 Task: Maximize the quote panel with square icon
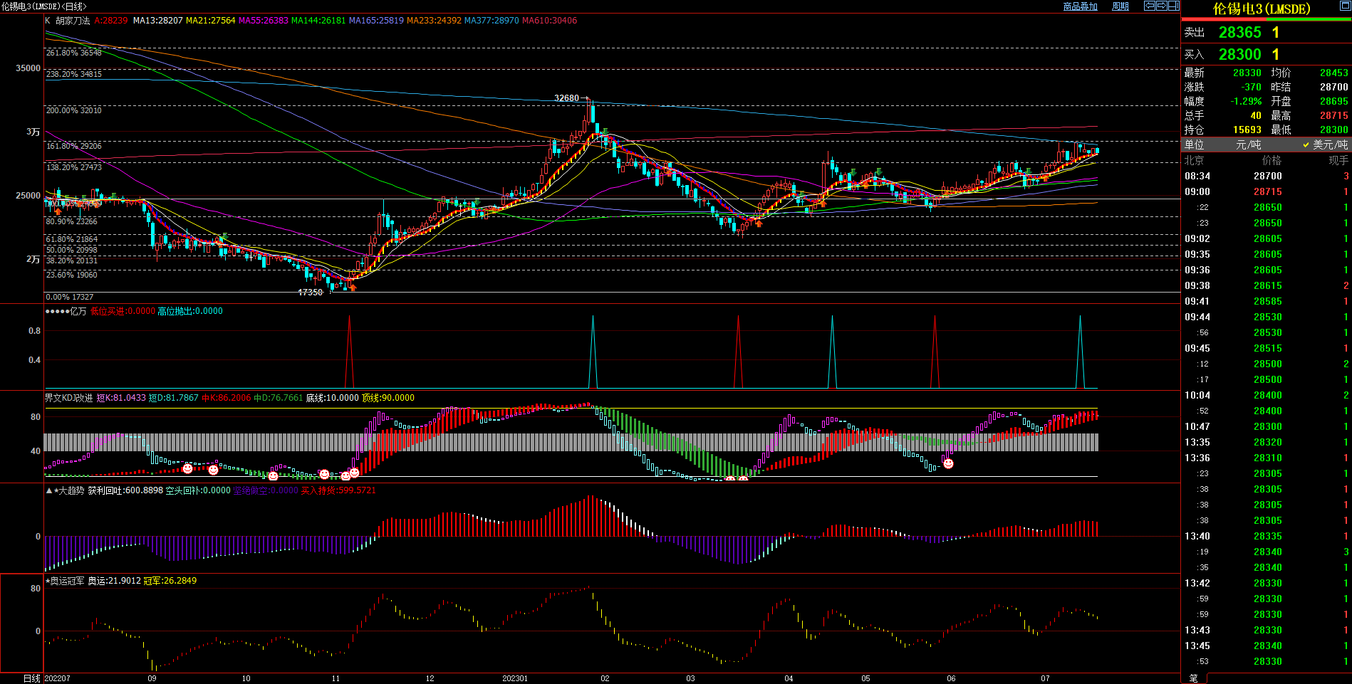[1345, 6]
